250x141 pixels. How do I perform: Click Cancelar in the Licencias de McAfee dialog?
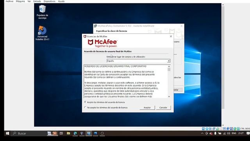[163, 108]
